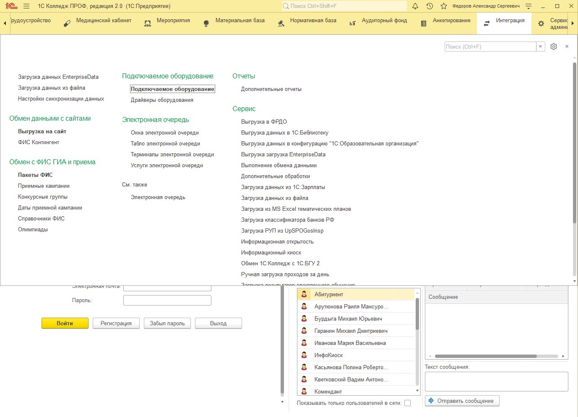Viewport: 578px width, 417px height.
Task: Select user Бурдыга Михаил Юрьевич
Action: [x=356, y=319]
